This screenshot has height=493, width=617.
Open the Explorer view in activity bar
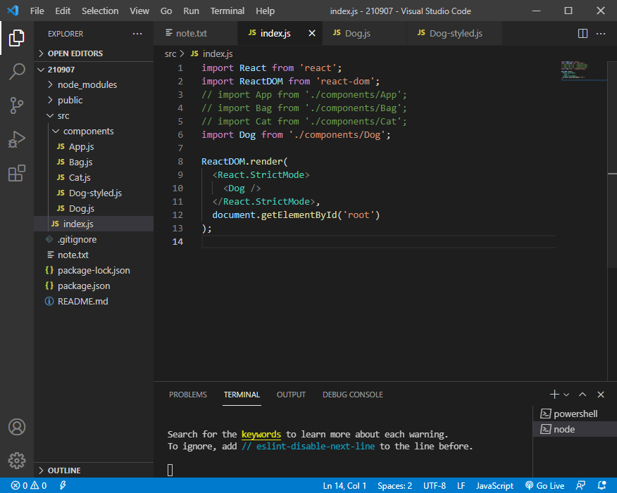point(16,38)
